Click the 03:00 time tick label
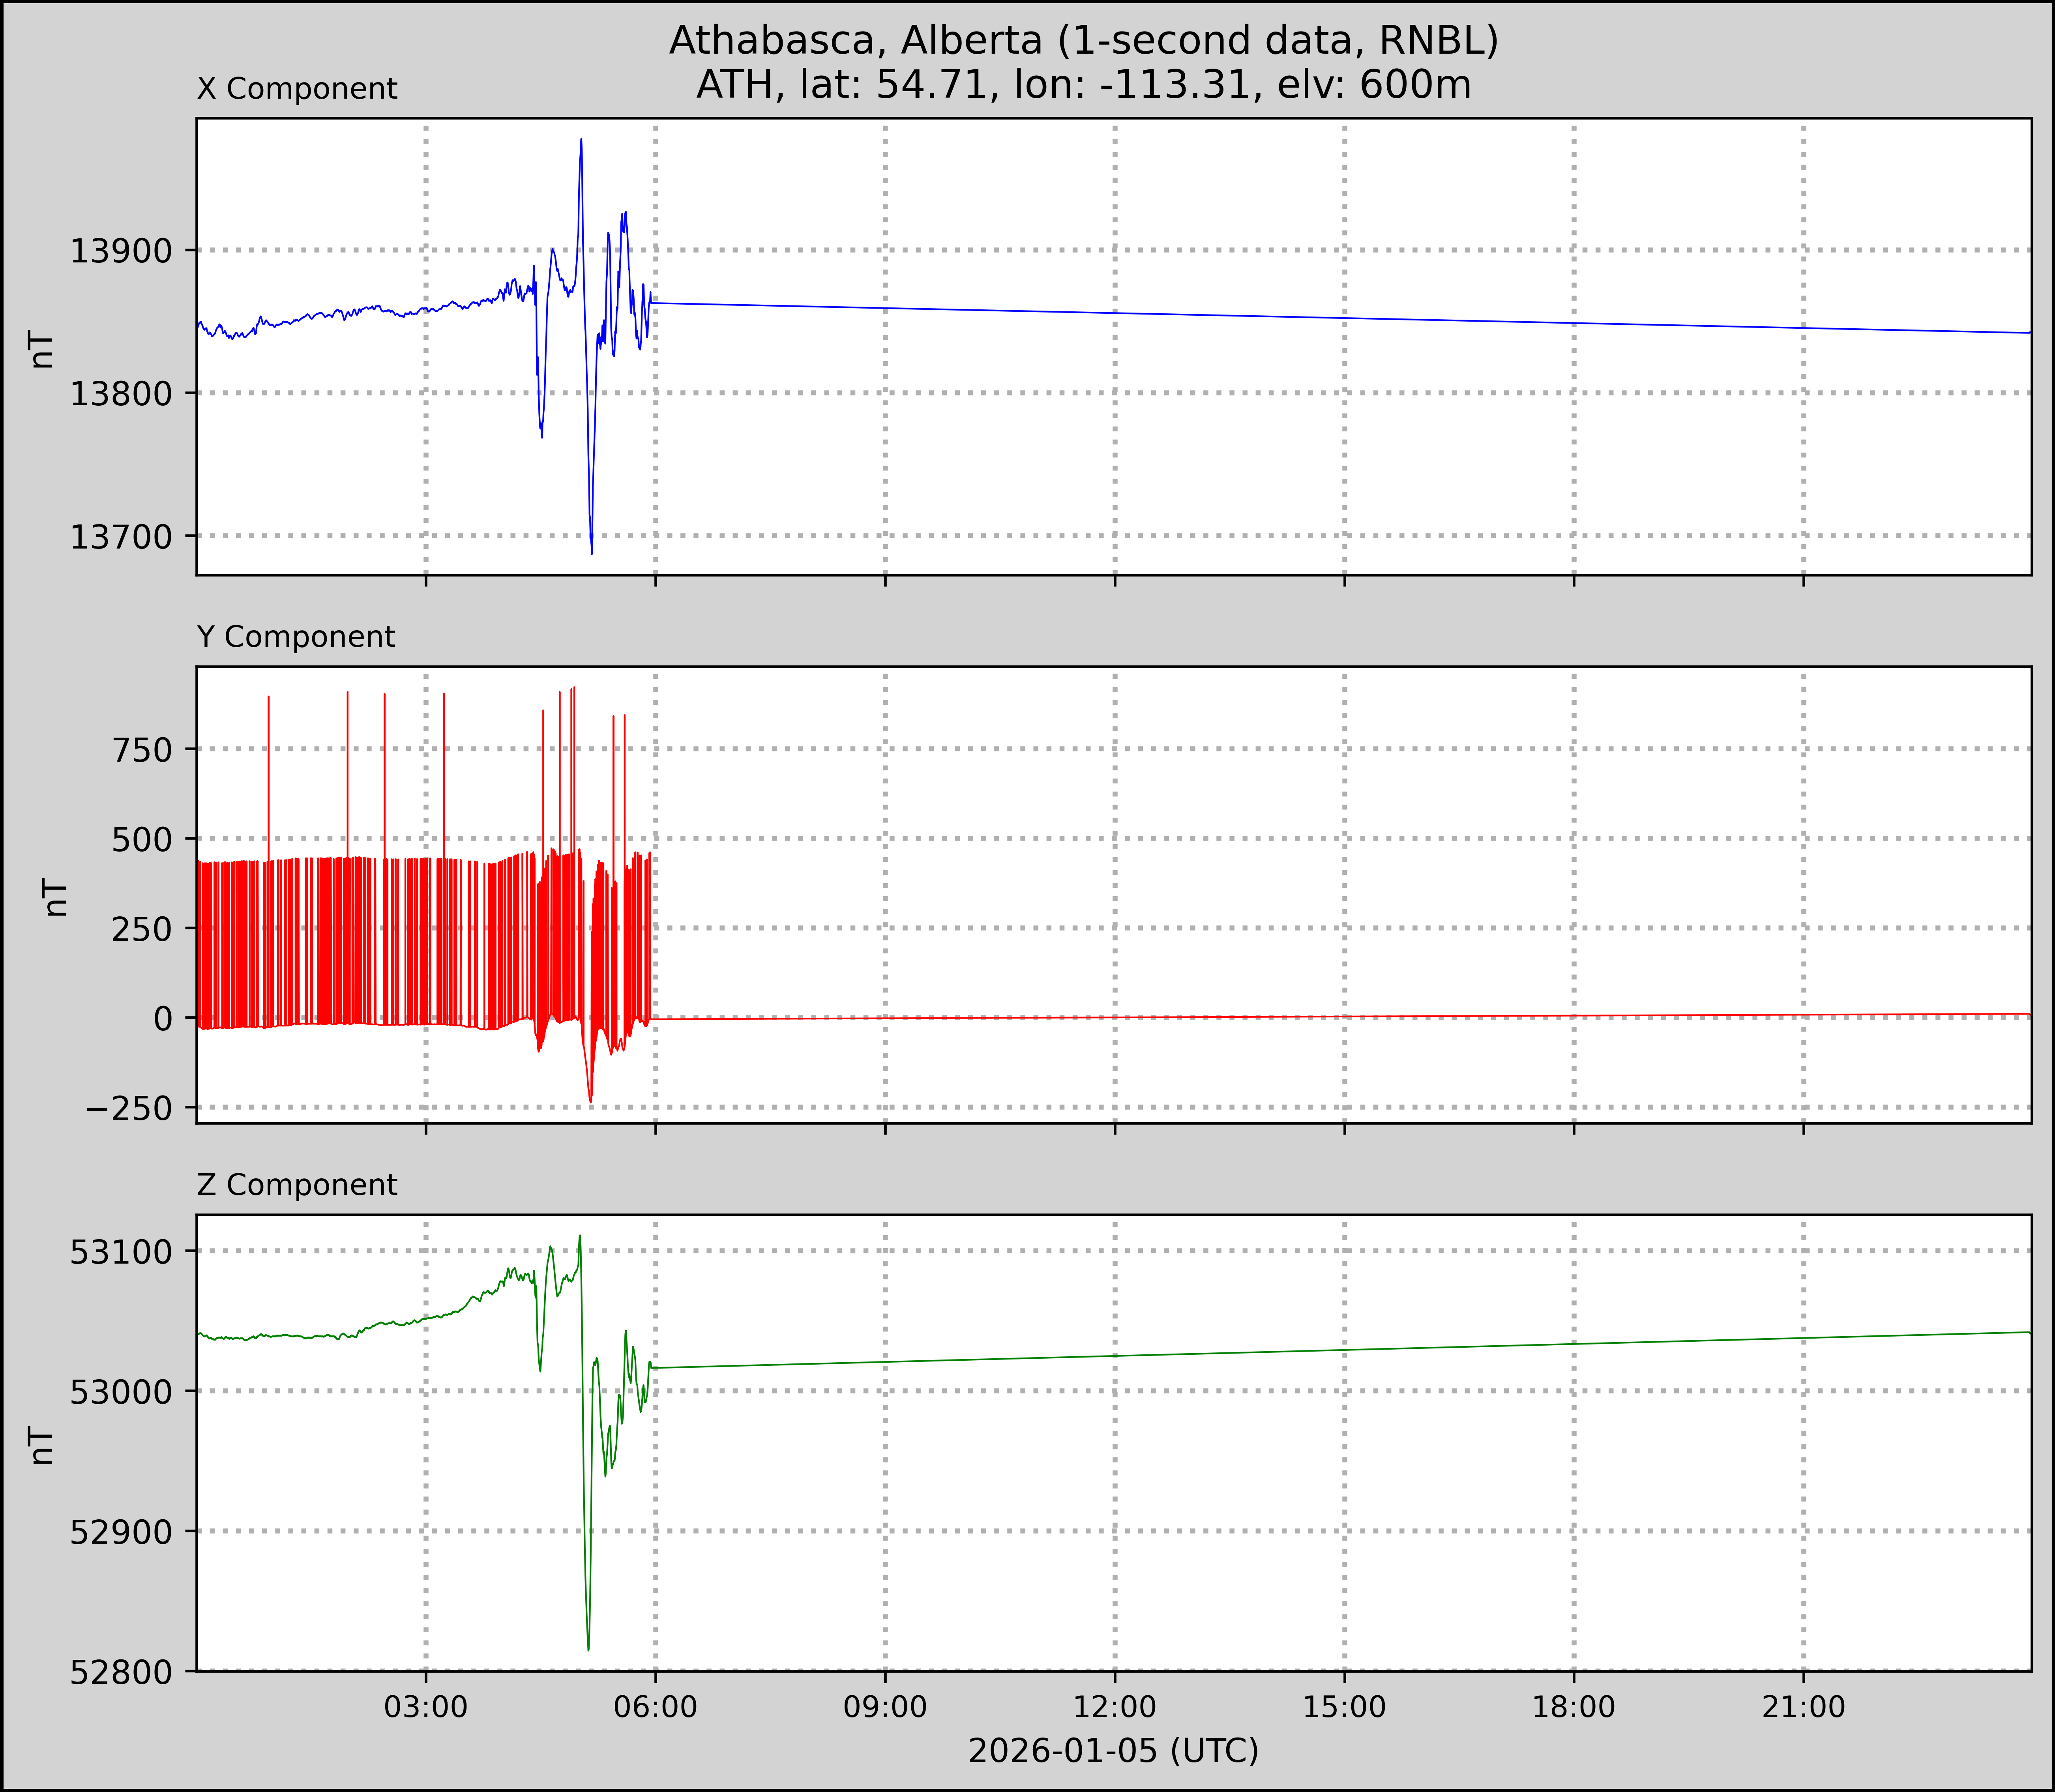 click(x=426, y=1706)
